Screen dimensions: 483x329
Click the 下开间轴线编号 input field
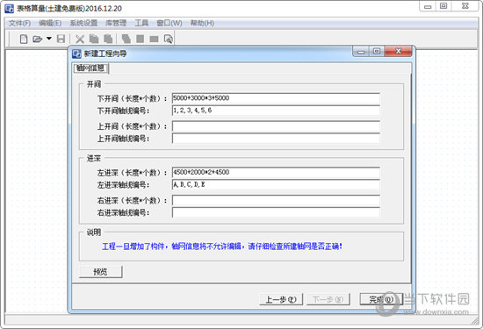(x=276, y=111)
